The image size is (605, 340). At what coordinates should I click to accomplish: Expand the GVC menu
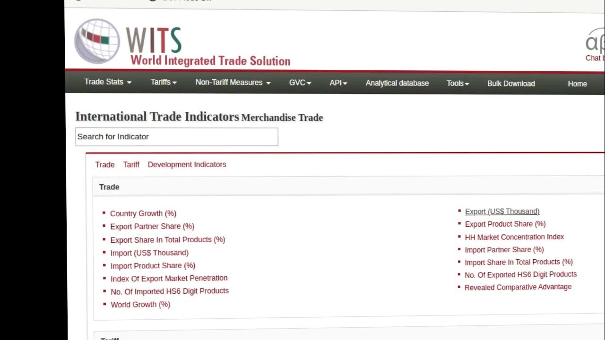(300, 83)
